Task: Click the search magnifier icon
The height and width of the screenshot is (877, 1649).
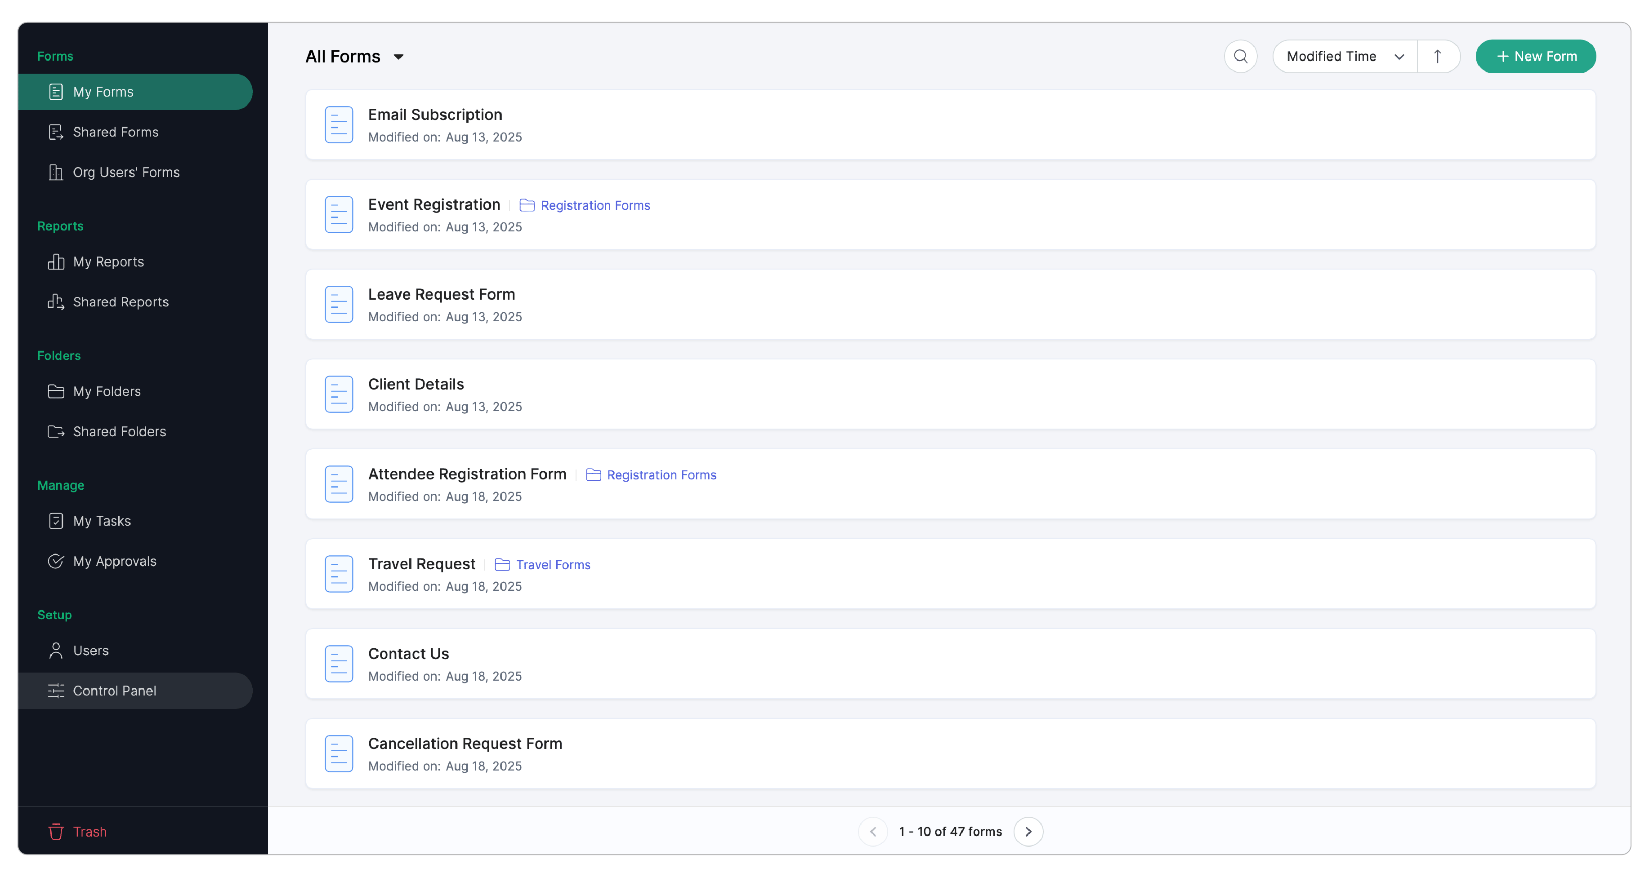Action: click(x=1240, y=56)
